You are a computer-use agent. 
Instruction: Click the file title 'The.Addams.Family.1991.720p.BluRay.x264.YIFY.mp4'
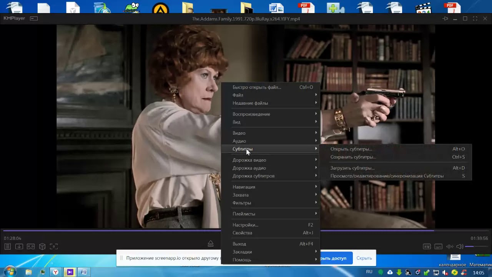[246, 19]
